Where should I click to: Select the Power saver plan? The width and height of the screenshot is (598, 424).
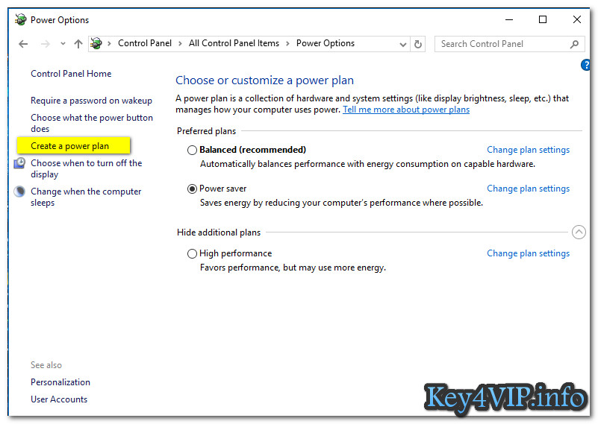[x=192, y=189]
